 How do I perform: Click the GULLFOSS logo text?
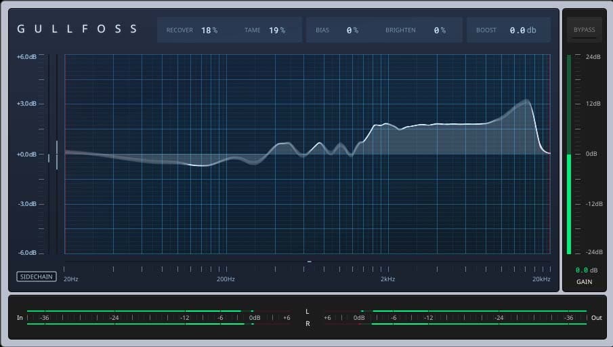[77, 29]
